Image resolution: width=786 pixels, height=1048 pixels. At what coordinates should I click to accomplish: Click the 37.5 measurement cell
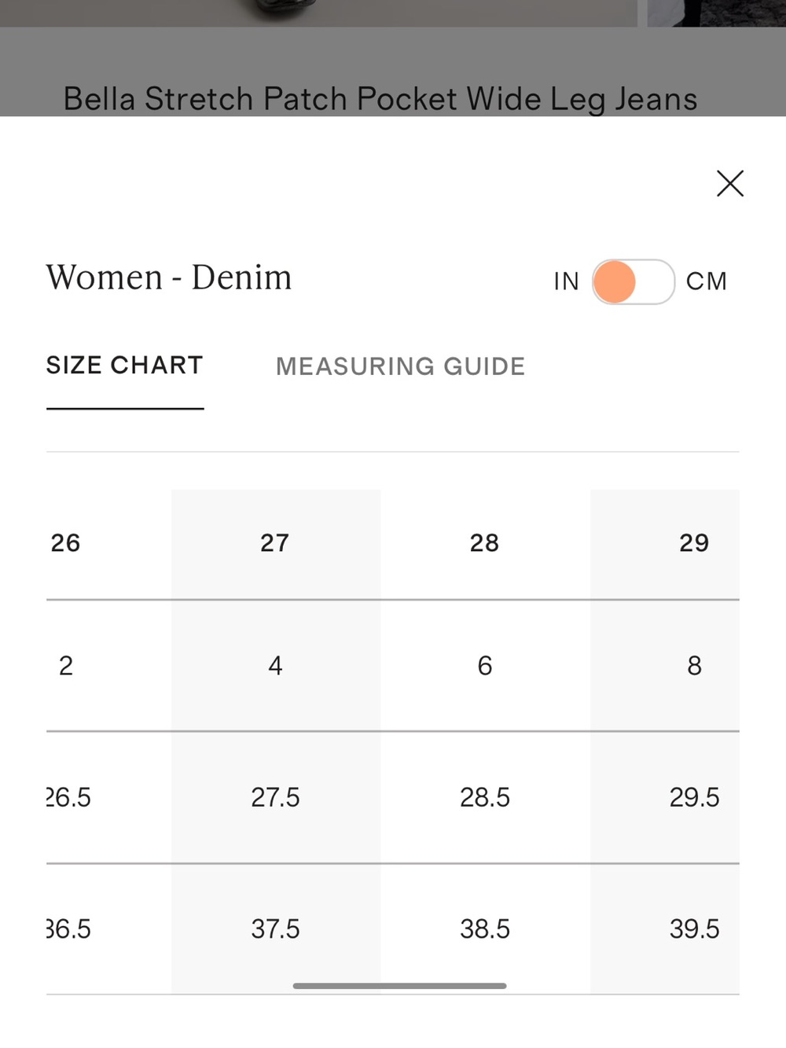click(275, 928)
